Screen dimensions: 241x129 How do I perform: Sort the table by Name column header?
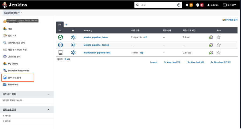click(88, 31)
